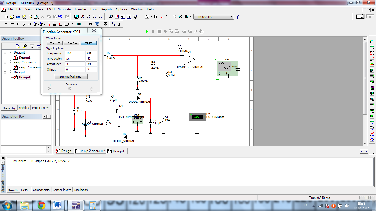376x211 pixels.
Task: Open the Place menu
Action: [x=40, y=9]
